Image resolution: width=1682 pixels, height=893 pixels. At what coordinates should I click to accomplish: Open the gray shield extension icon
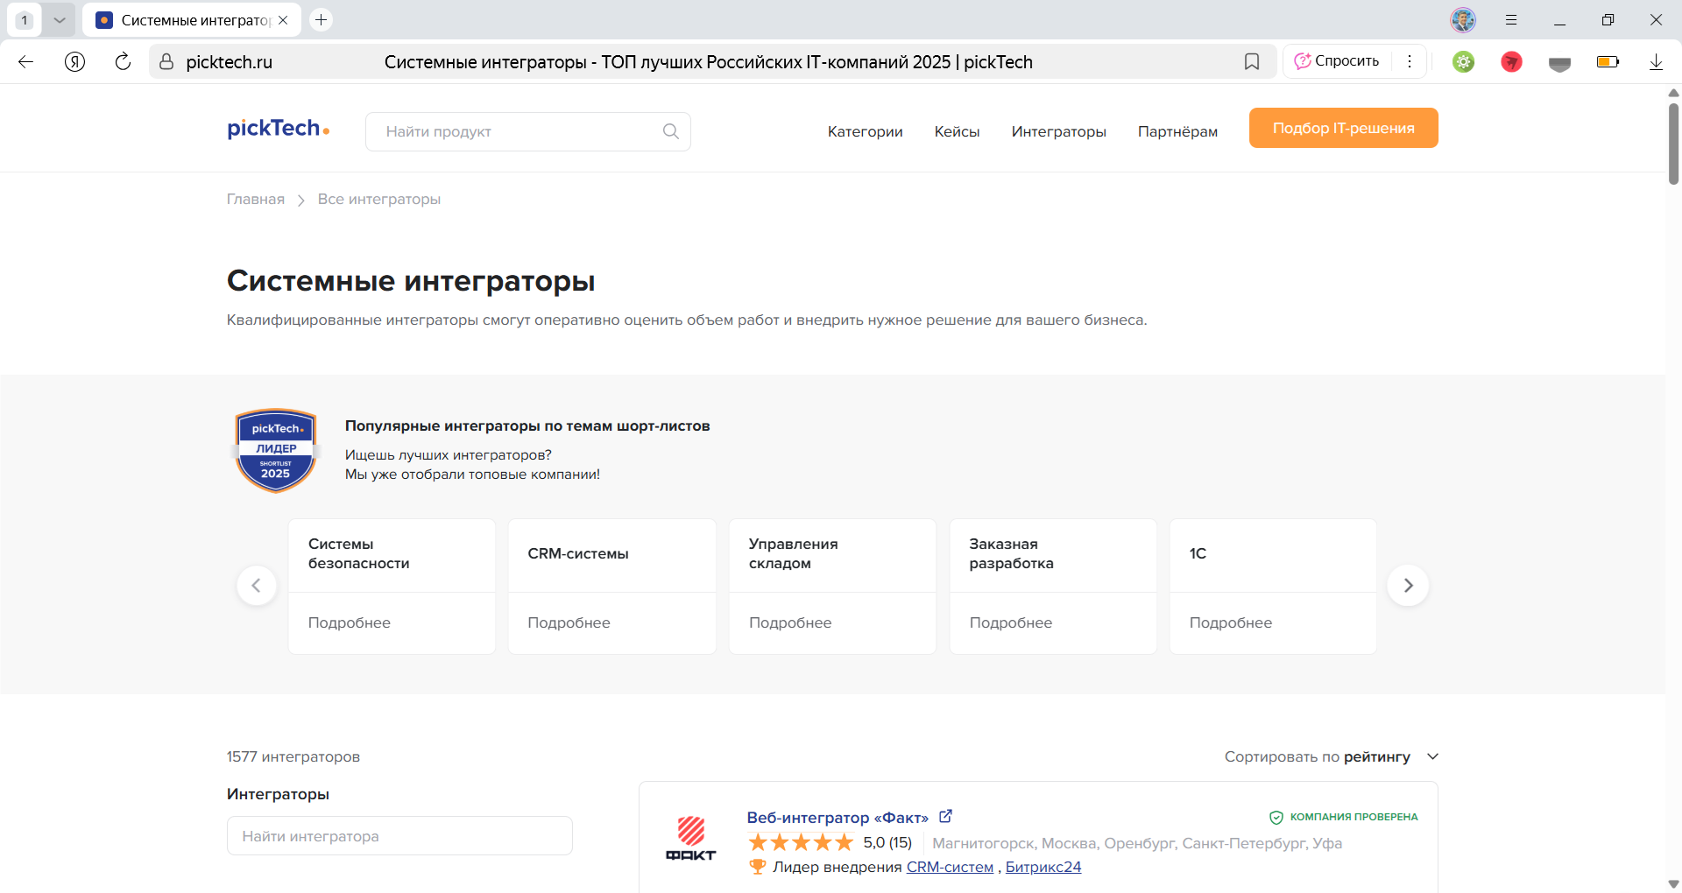(1559, 61)
